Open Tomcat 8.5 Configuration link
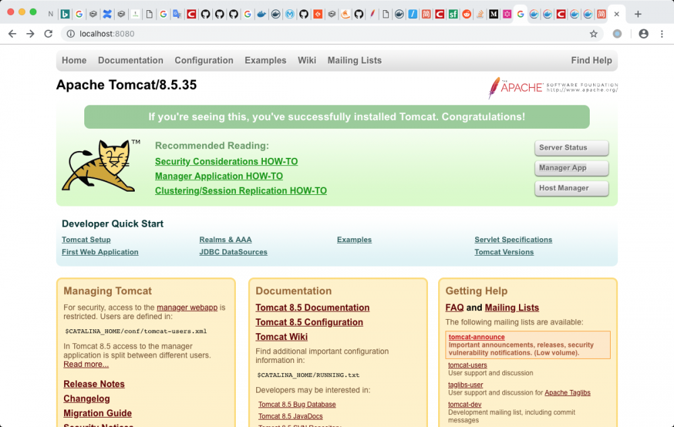 pyautogui.click(x=309, y=322)
